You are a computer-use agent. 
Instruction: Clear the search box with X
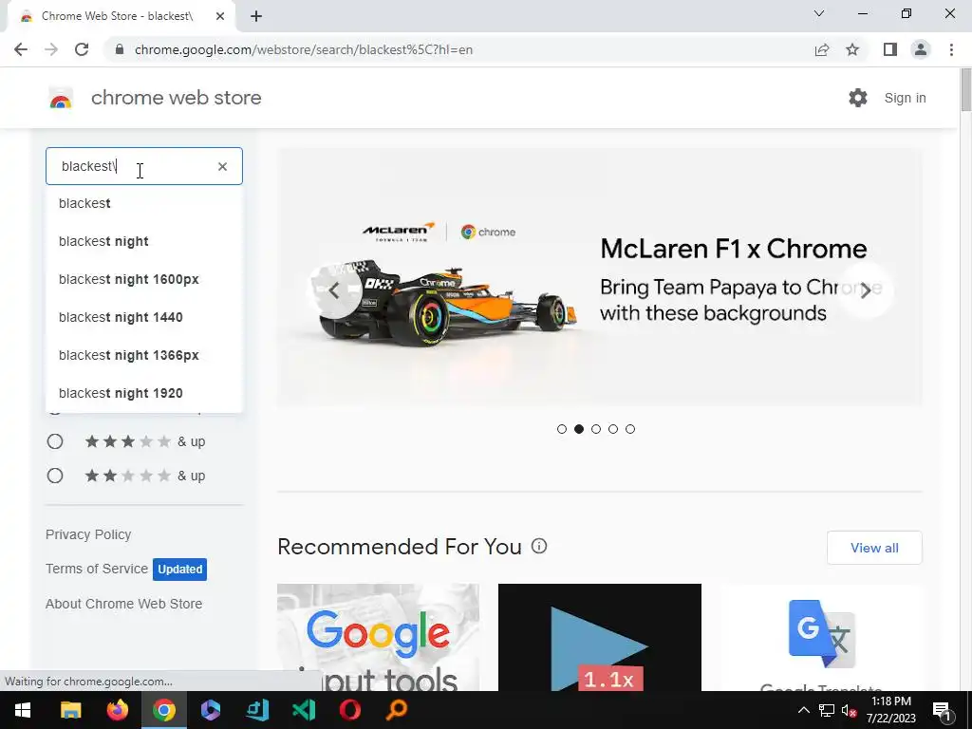click(222, 166)
